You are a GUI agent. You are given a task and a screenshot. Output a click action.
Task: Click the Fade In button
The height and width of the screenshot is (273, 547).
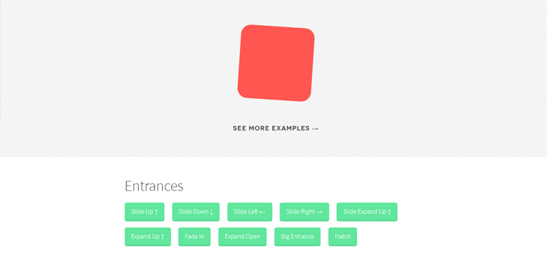pos(194,237)
